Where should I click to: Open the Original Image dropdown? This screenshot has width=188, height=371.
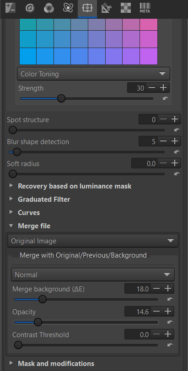pos(93,241)
